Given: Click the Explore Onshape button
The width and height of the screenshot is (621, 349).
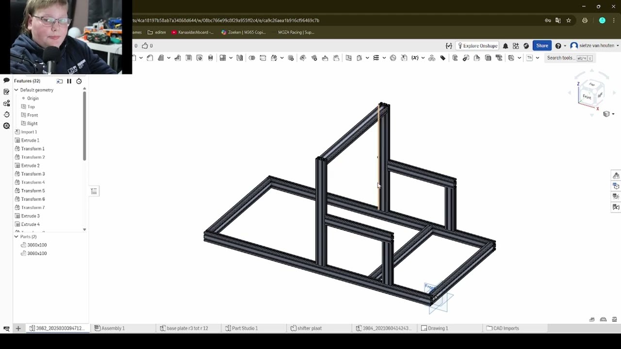Looking at the screenshot, I should 478,46.
